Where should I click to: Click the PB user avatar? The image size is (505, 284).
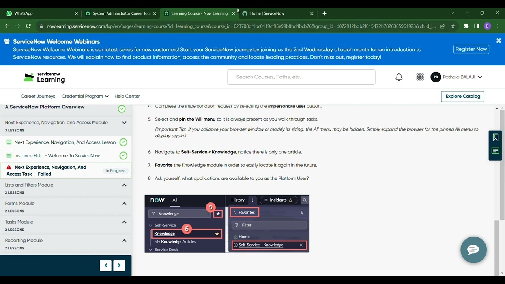click(x=436, y=77)
